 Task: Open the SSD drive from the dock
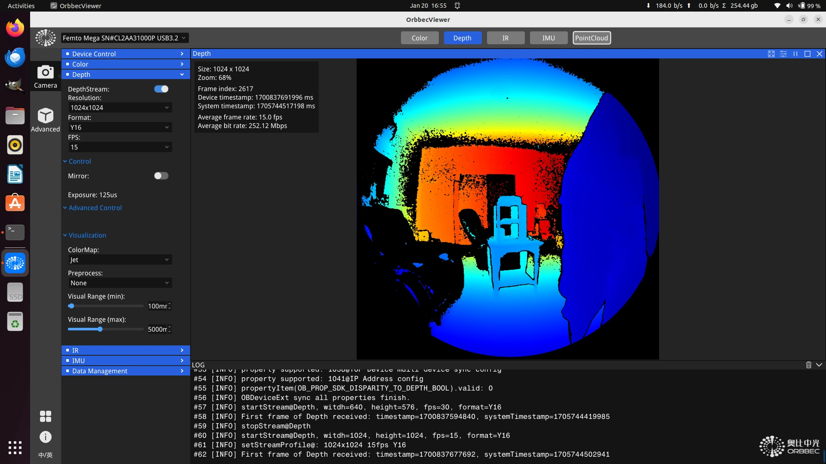pyautogui.click(x=15, y=292)
